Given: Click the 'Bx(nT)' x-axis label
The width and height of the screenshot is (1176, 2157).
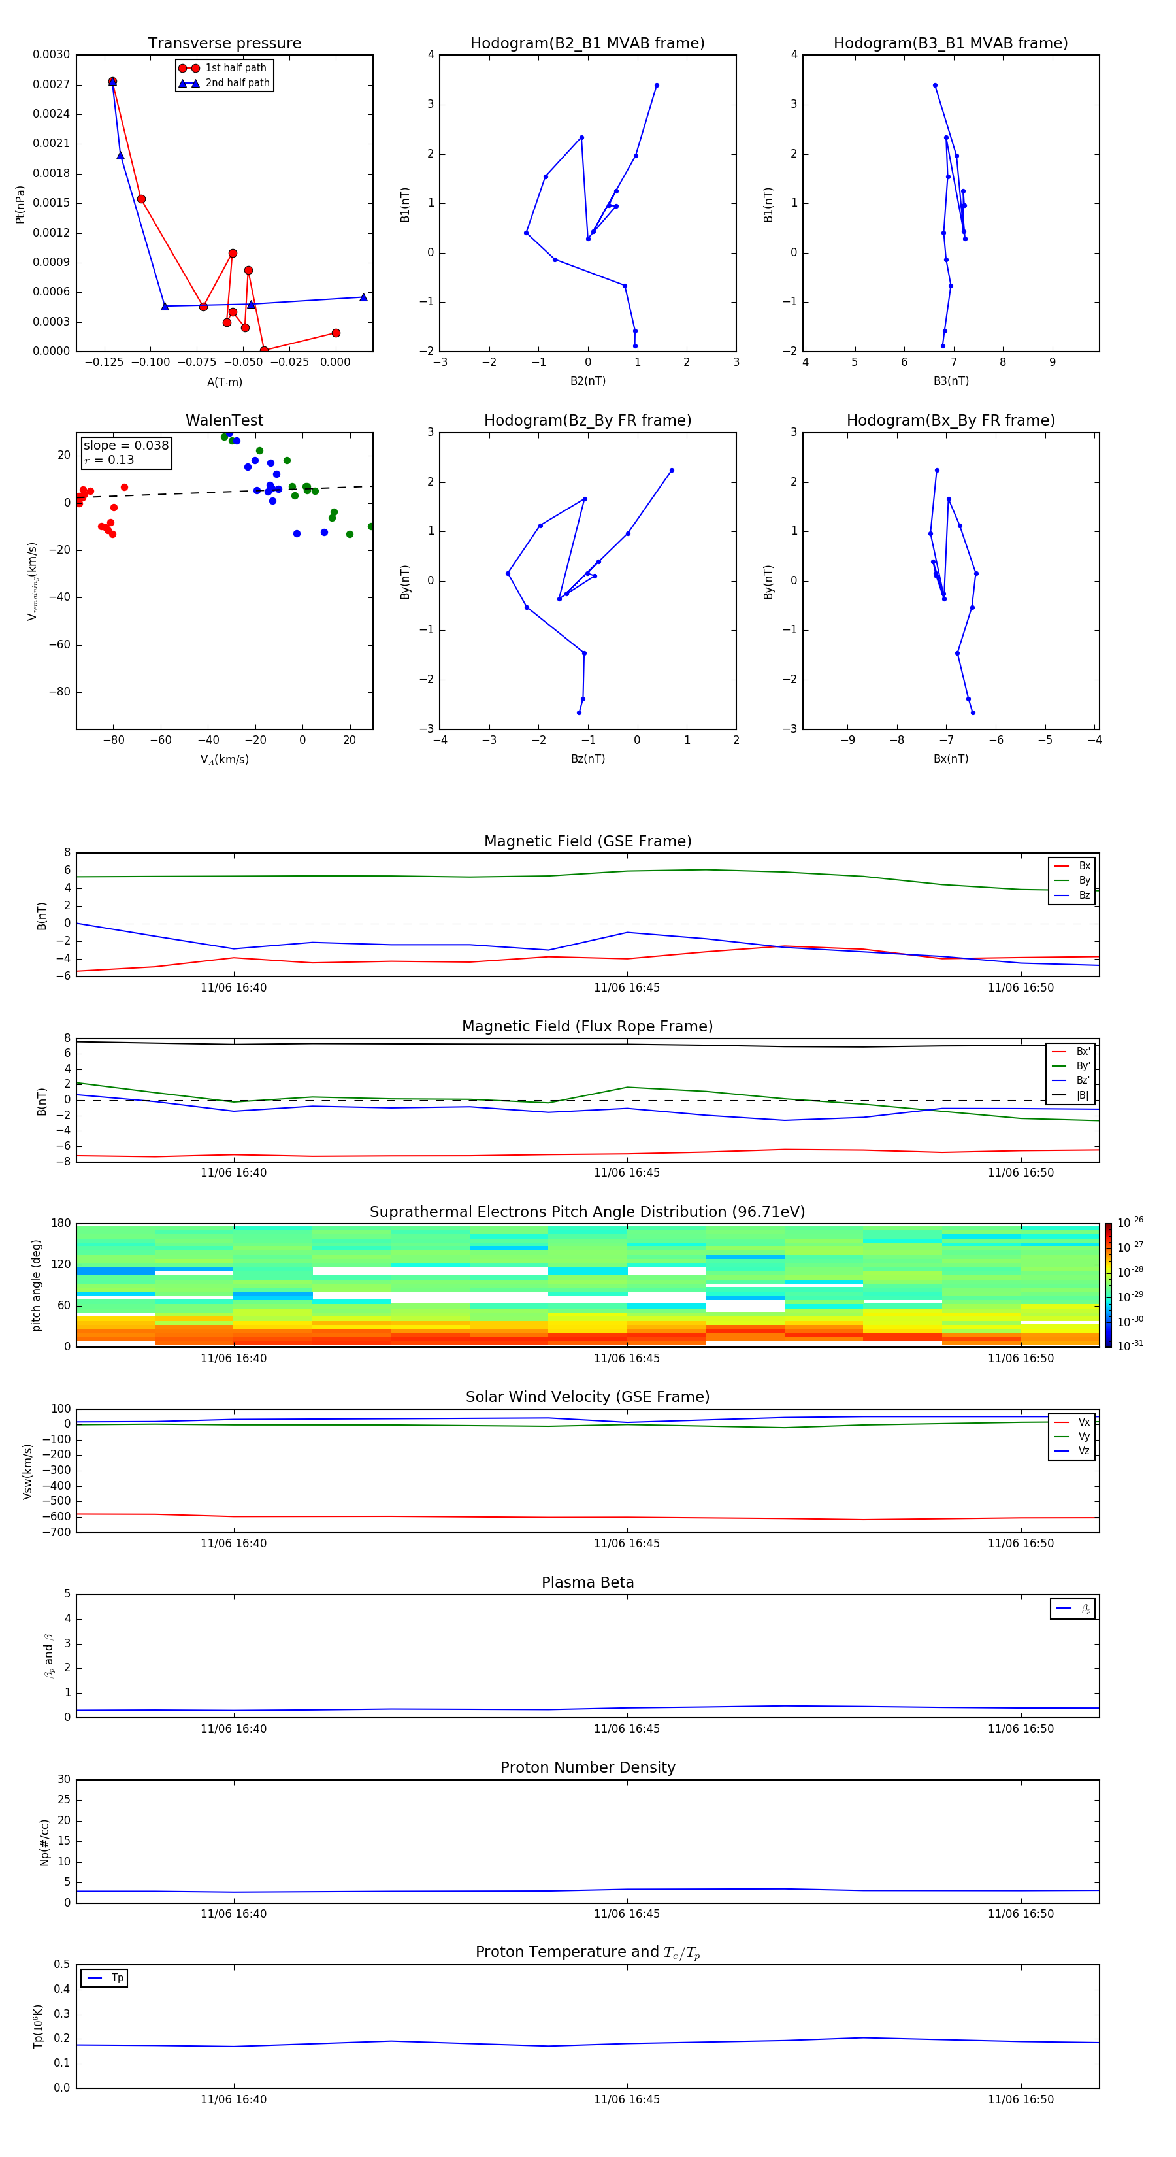Looking at the screenshot, I should click(951, 759).
